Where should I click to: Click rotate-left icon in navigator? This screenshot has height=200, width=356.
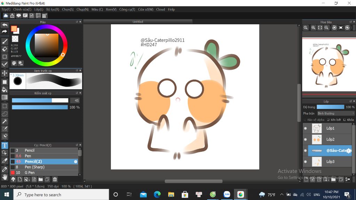(334, 28)
